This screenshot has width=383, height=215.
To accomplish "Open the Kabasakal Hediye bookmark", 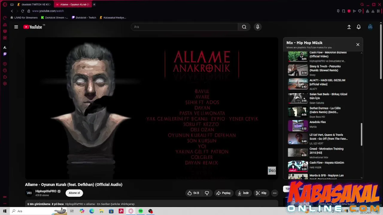I will 113,18.
